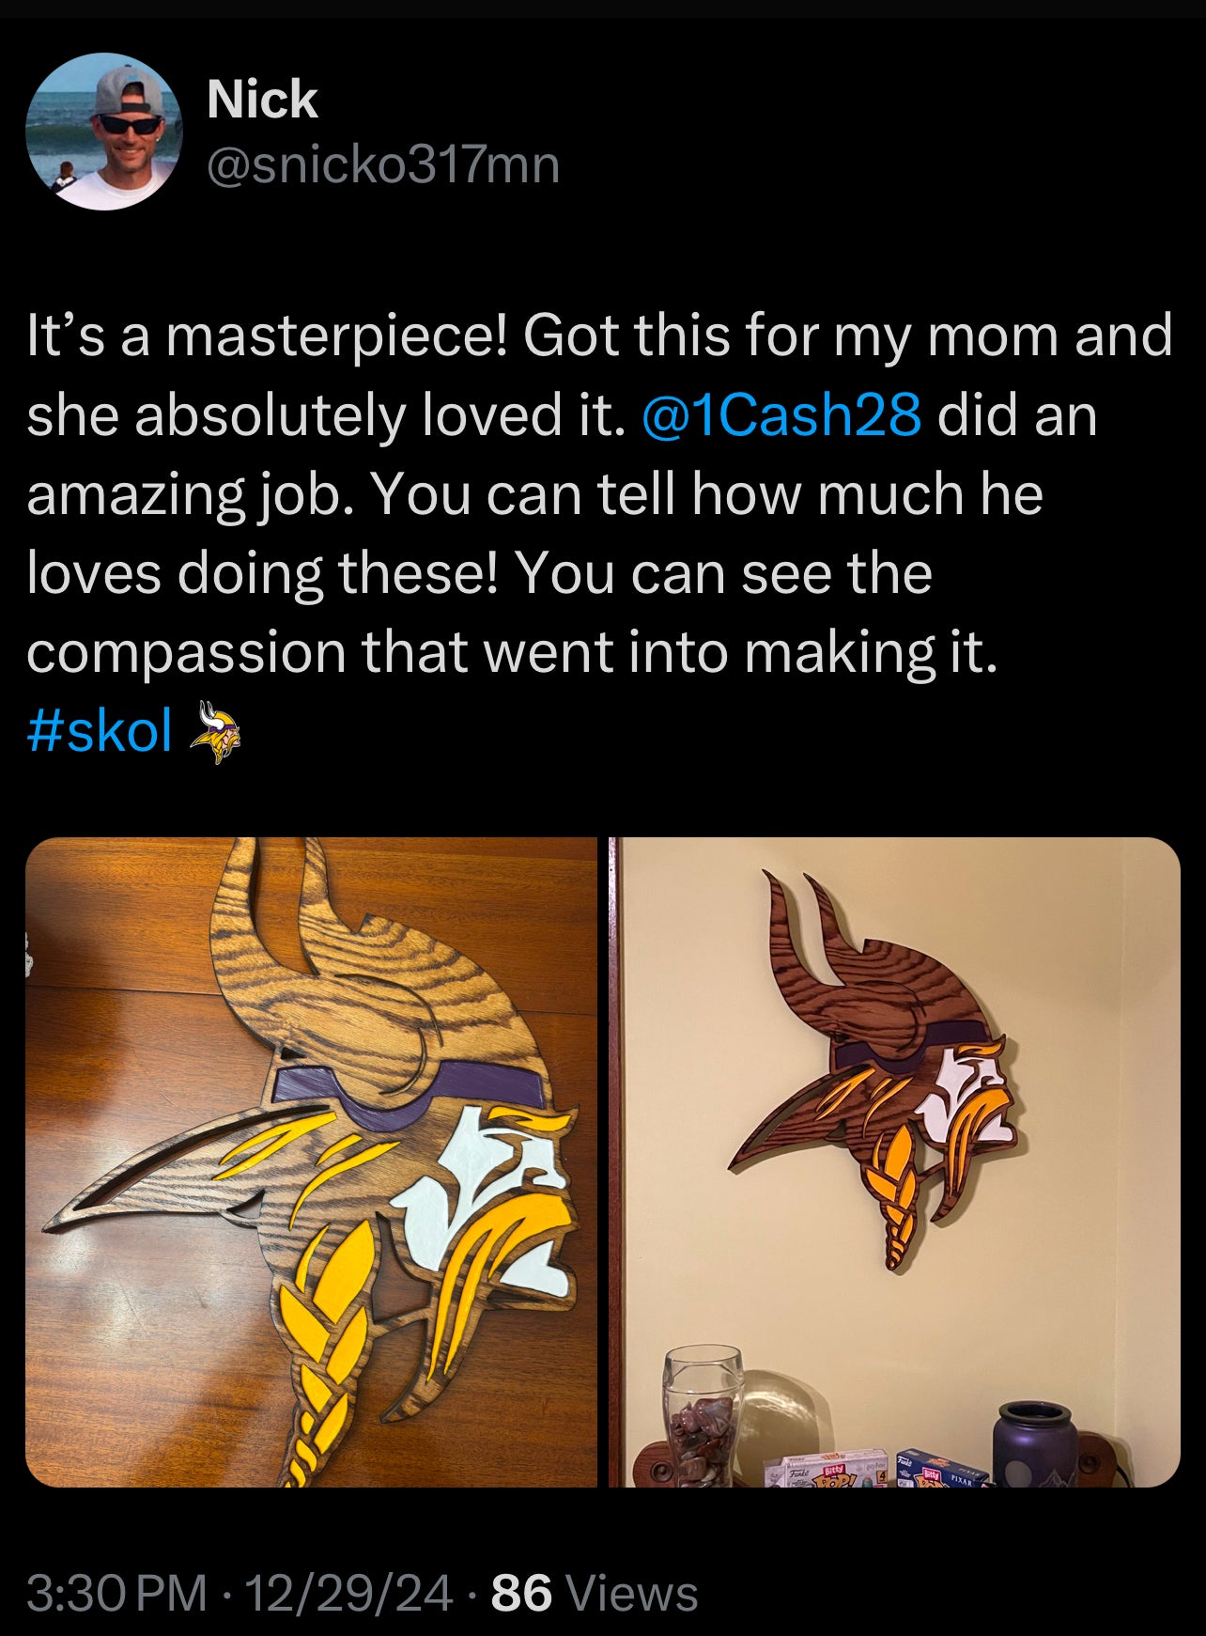Screen dimensions: 1206x1636
Task: Tap the #skol hashtag
Action: pyautogui.click(x=100, y=731)
